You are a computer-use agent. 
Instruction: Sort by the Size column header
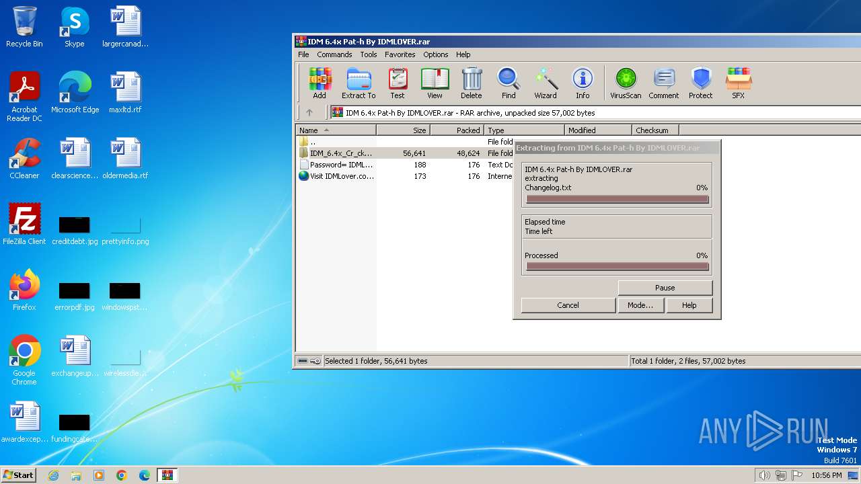[x=404, y=130]
